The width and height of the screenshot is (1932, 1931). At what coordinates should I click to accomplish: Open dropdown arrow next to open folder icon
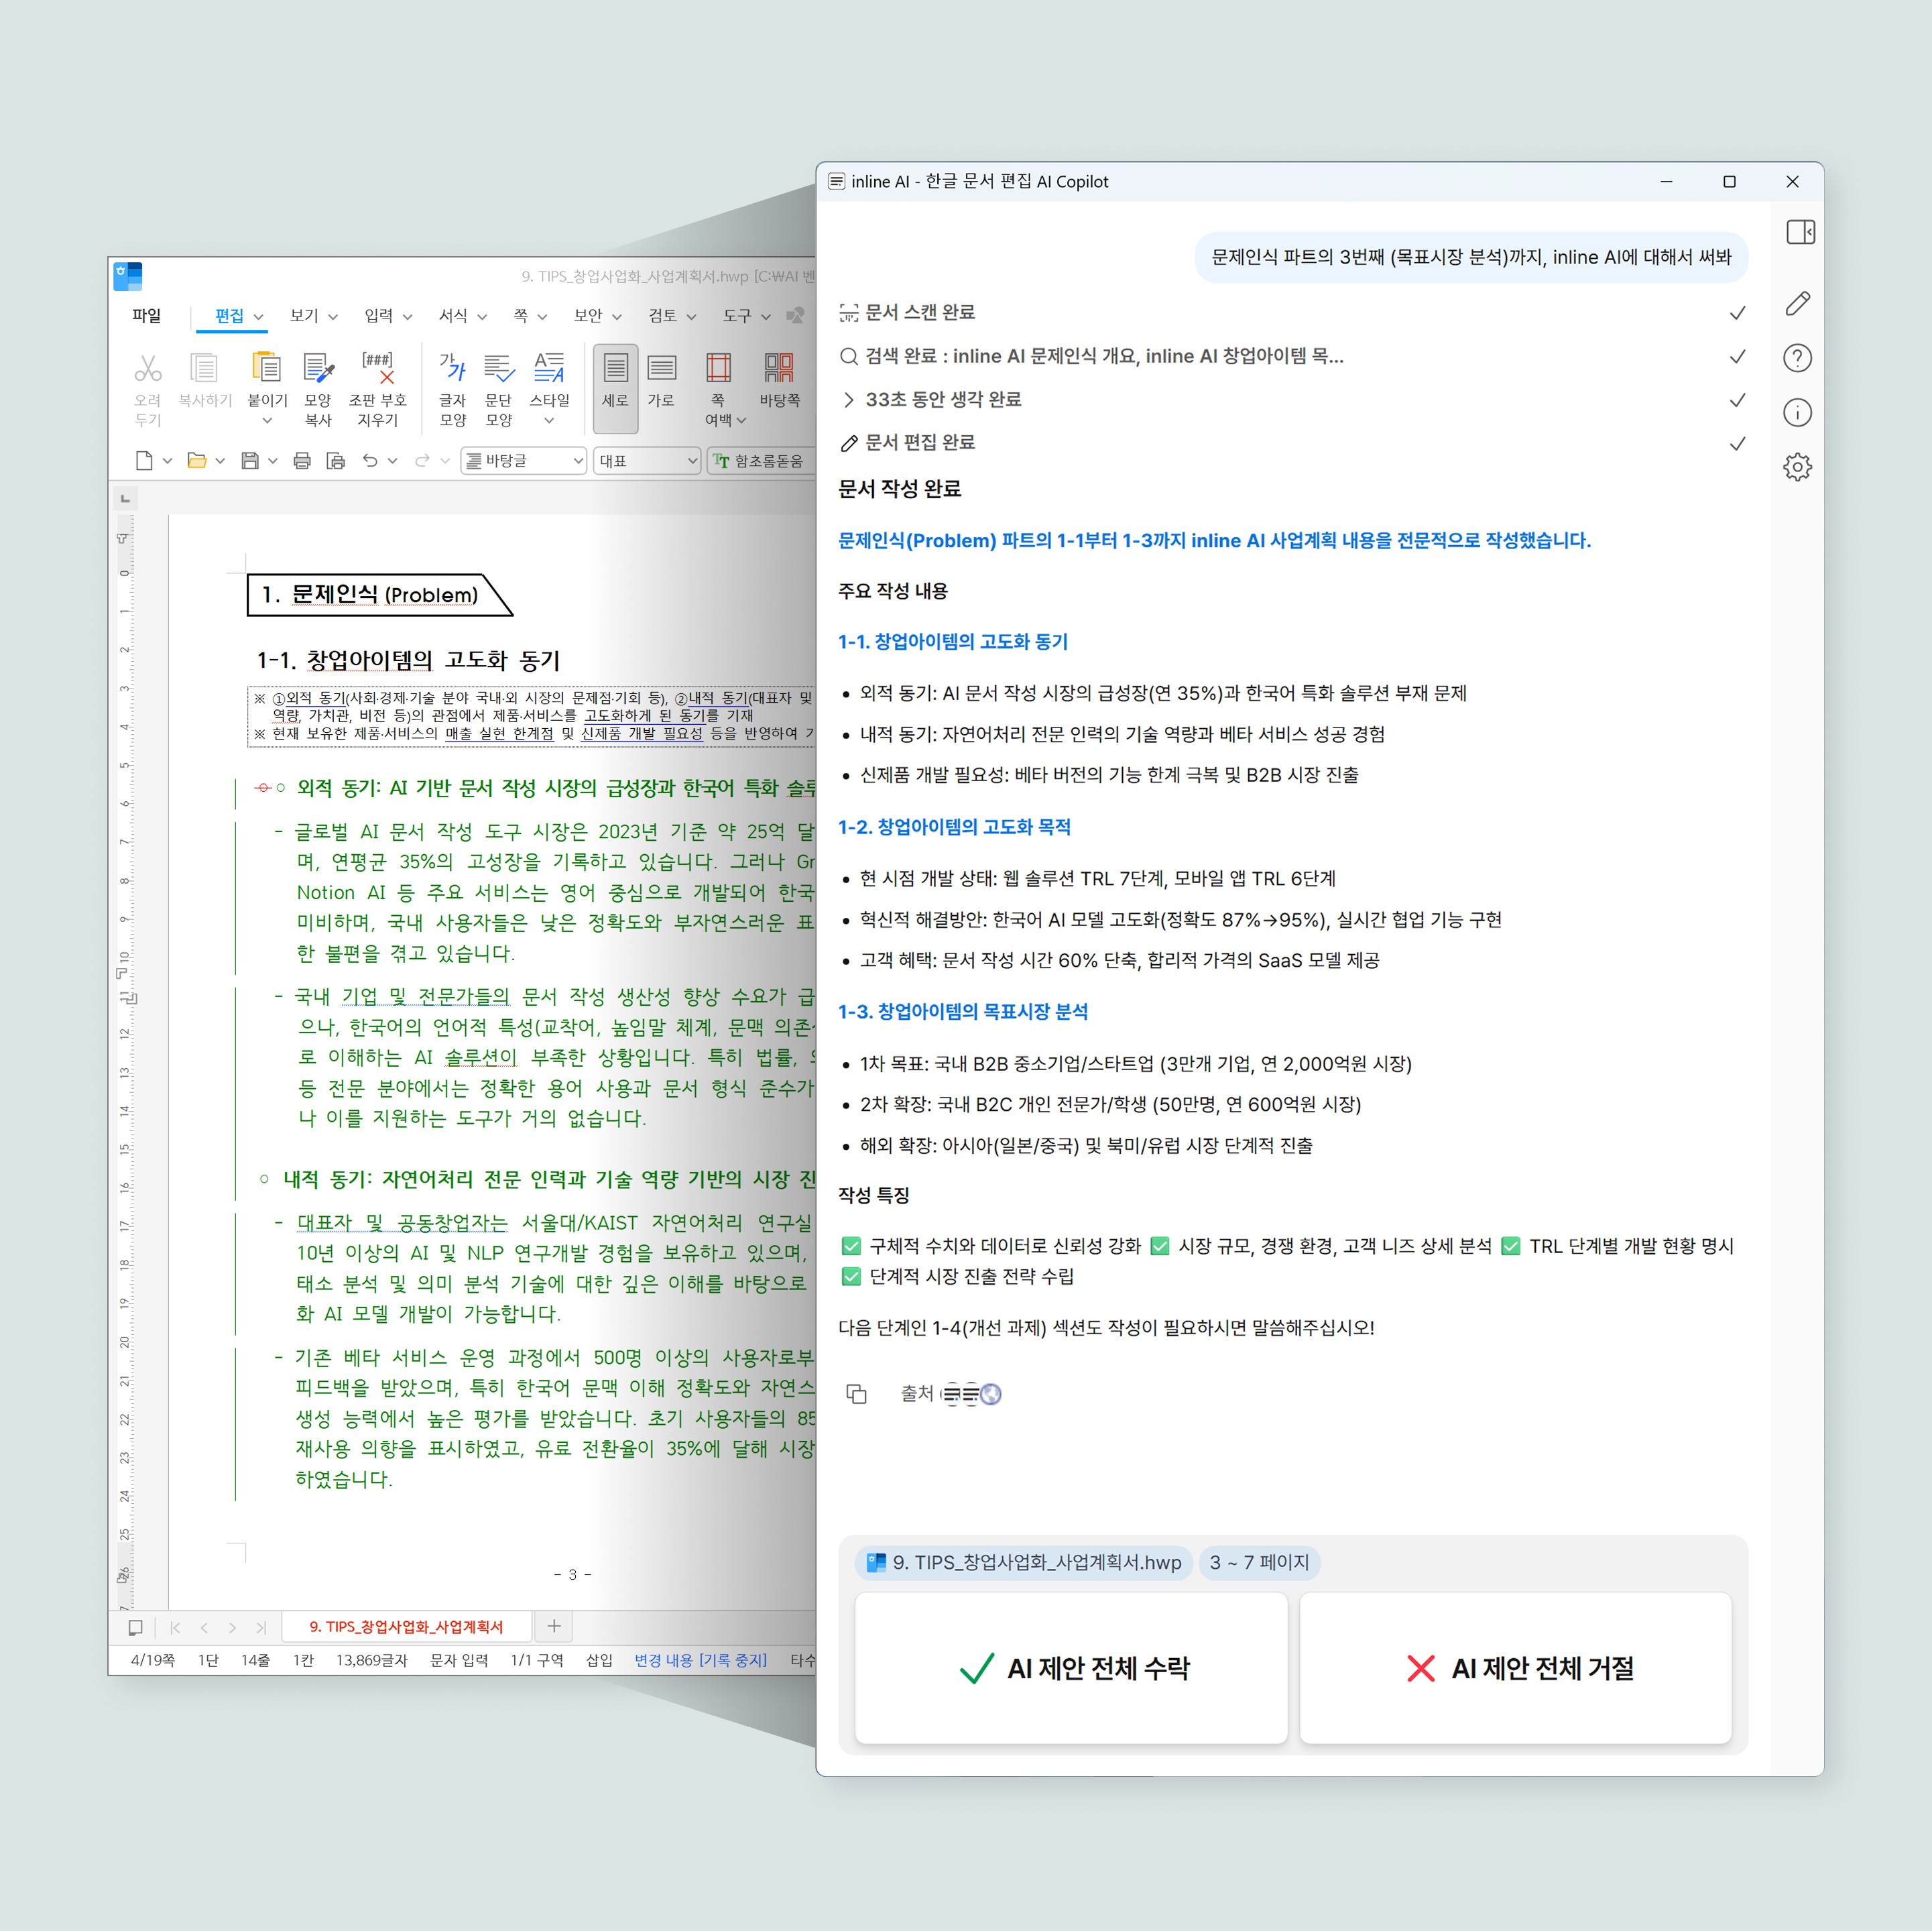(220, 461)
